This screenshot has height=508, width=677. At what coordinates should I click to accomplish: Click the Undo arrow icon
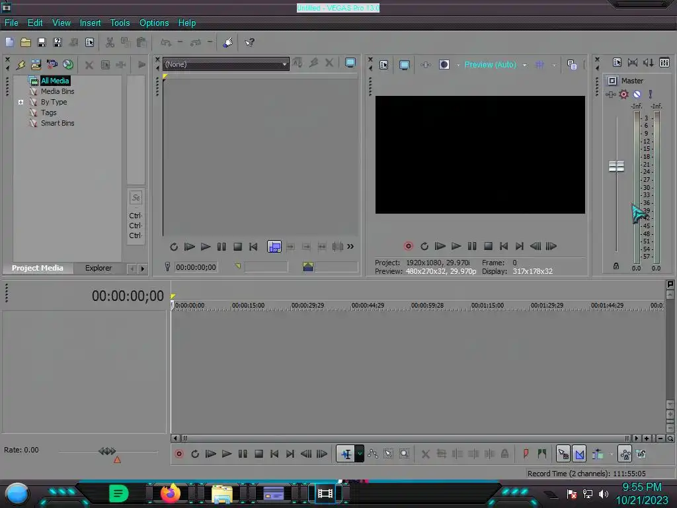click(x=166, y=42)
